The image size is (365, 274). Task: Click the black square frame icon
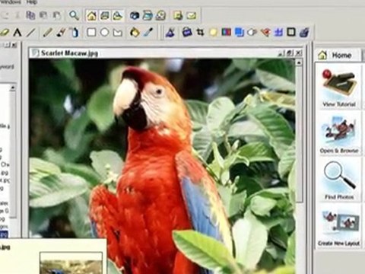(291, 32)
